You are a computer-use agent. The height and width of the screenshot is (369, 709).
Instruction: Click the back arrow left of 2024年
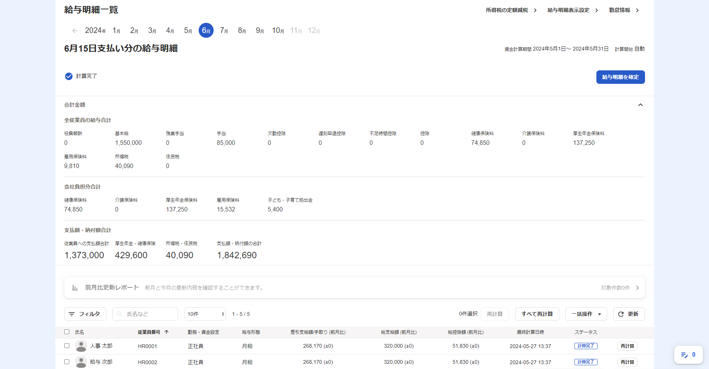(x=74, y=30)
